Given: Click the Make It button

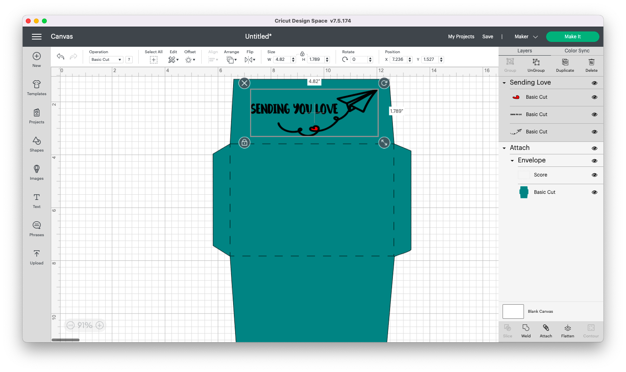Looking at the screenshot, I should pyautogui.click(x=572, y=36).
